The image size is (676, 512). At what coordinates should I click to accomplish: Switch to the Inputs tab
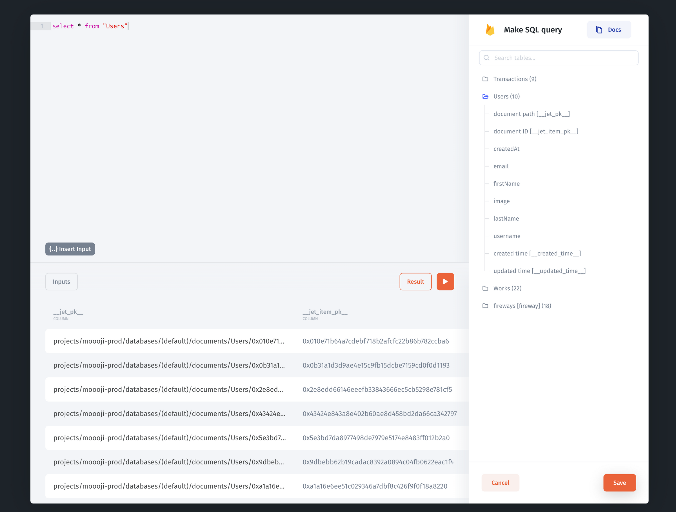click(x=61, y=281)
